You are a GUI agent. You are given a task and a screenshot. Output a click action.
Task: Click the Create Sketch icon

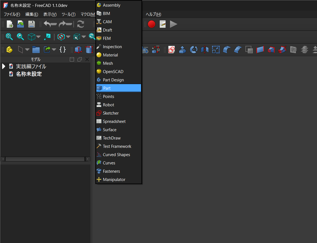pos(172,50)
